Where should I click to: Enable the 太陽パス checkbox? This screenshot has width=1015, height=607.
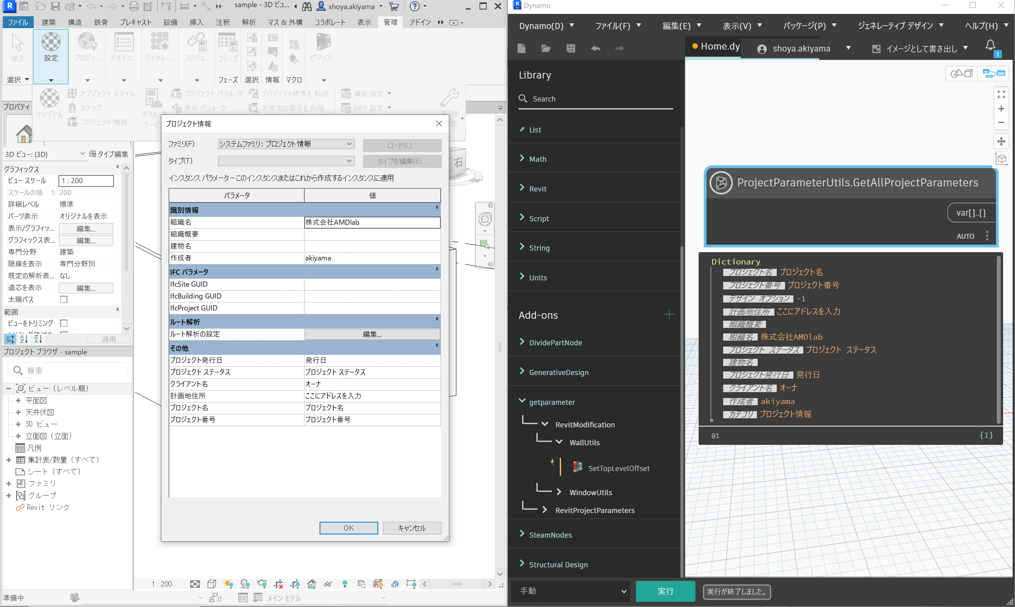[x=64, y=299]
